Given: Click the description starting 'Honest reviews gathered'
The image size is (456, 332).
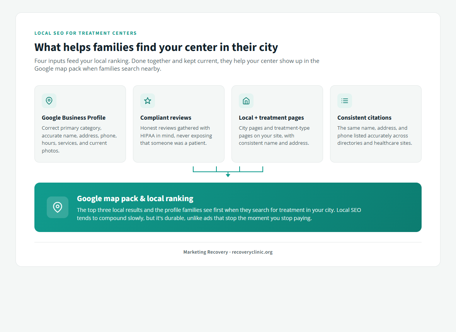Looking at the screenshot, I should [176, 136].
